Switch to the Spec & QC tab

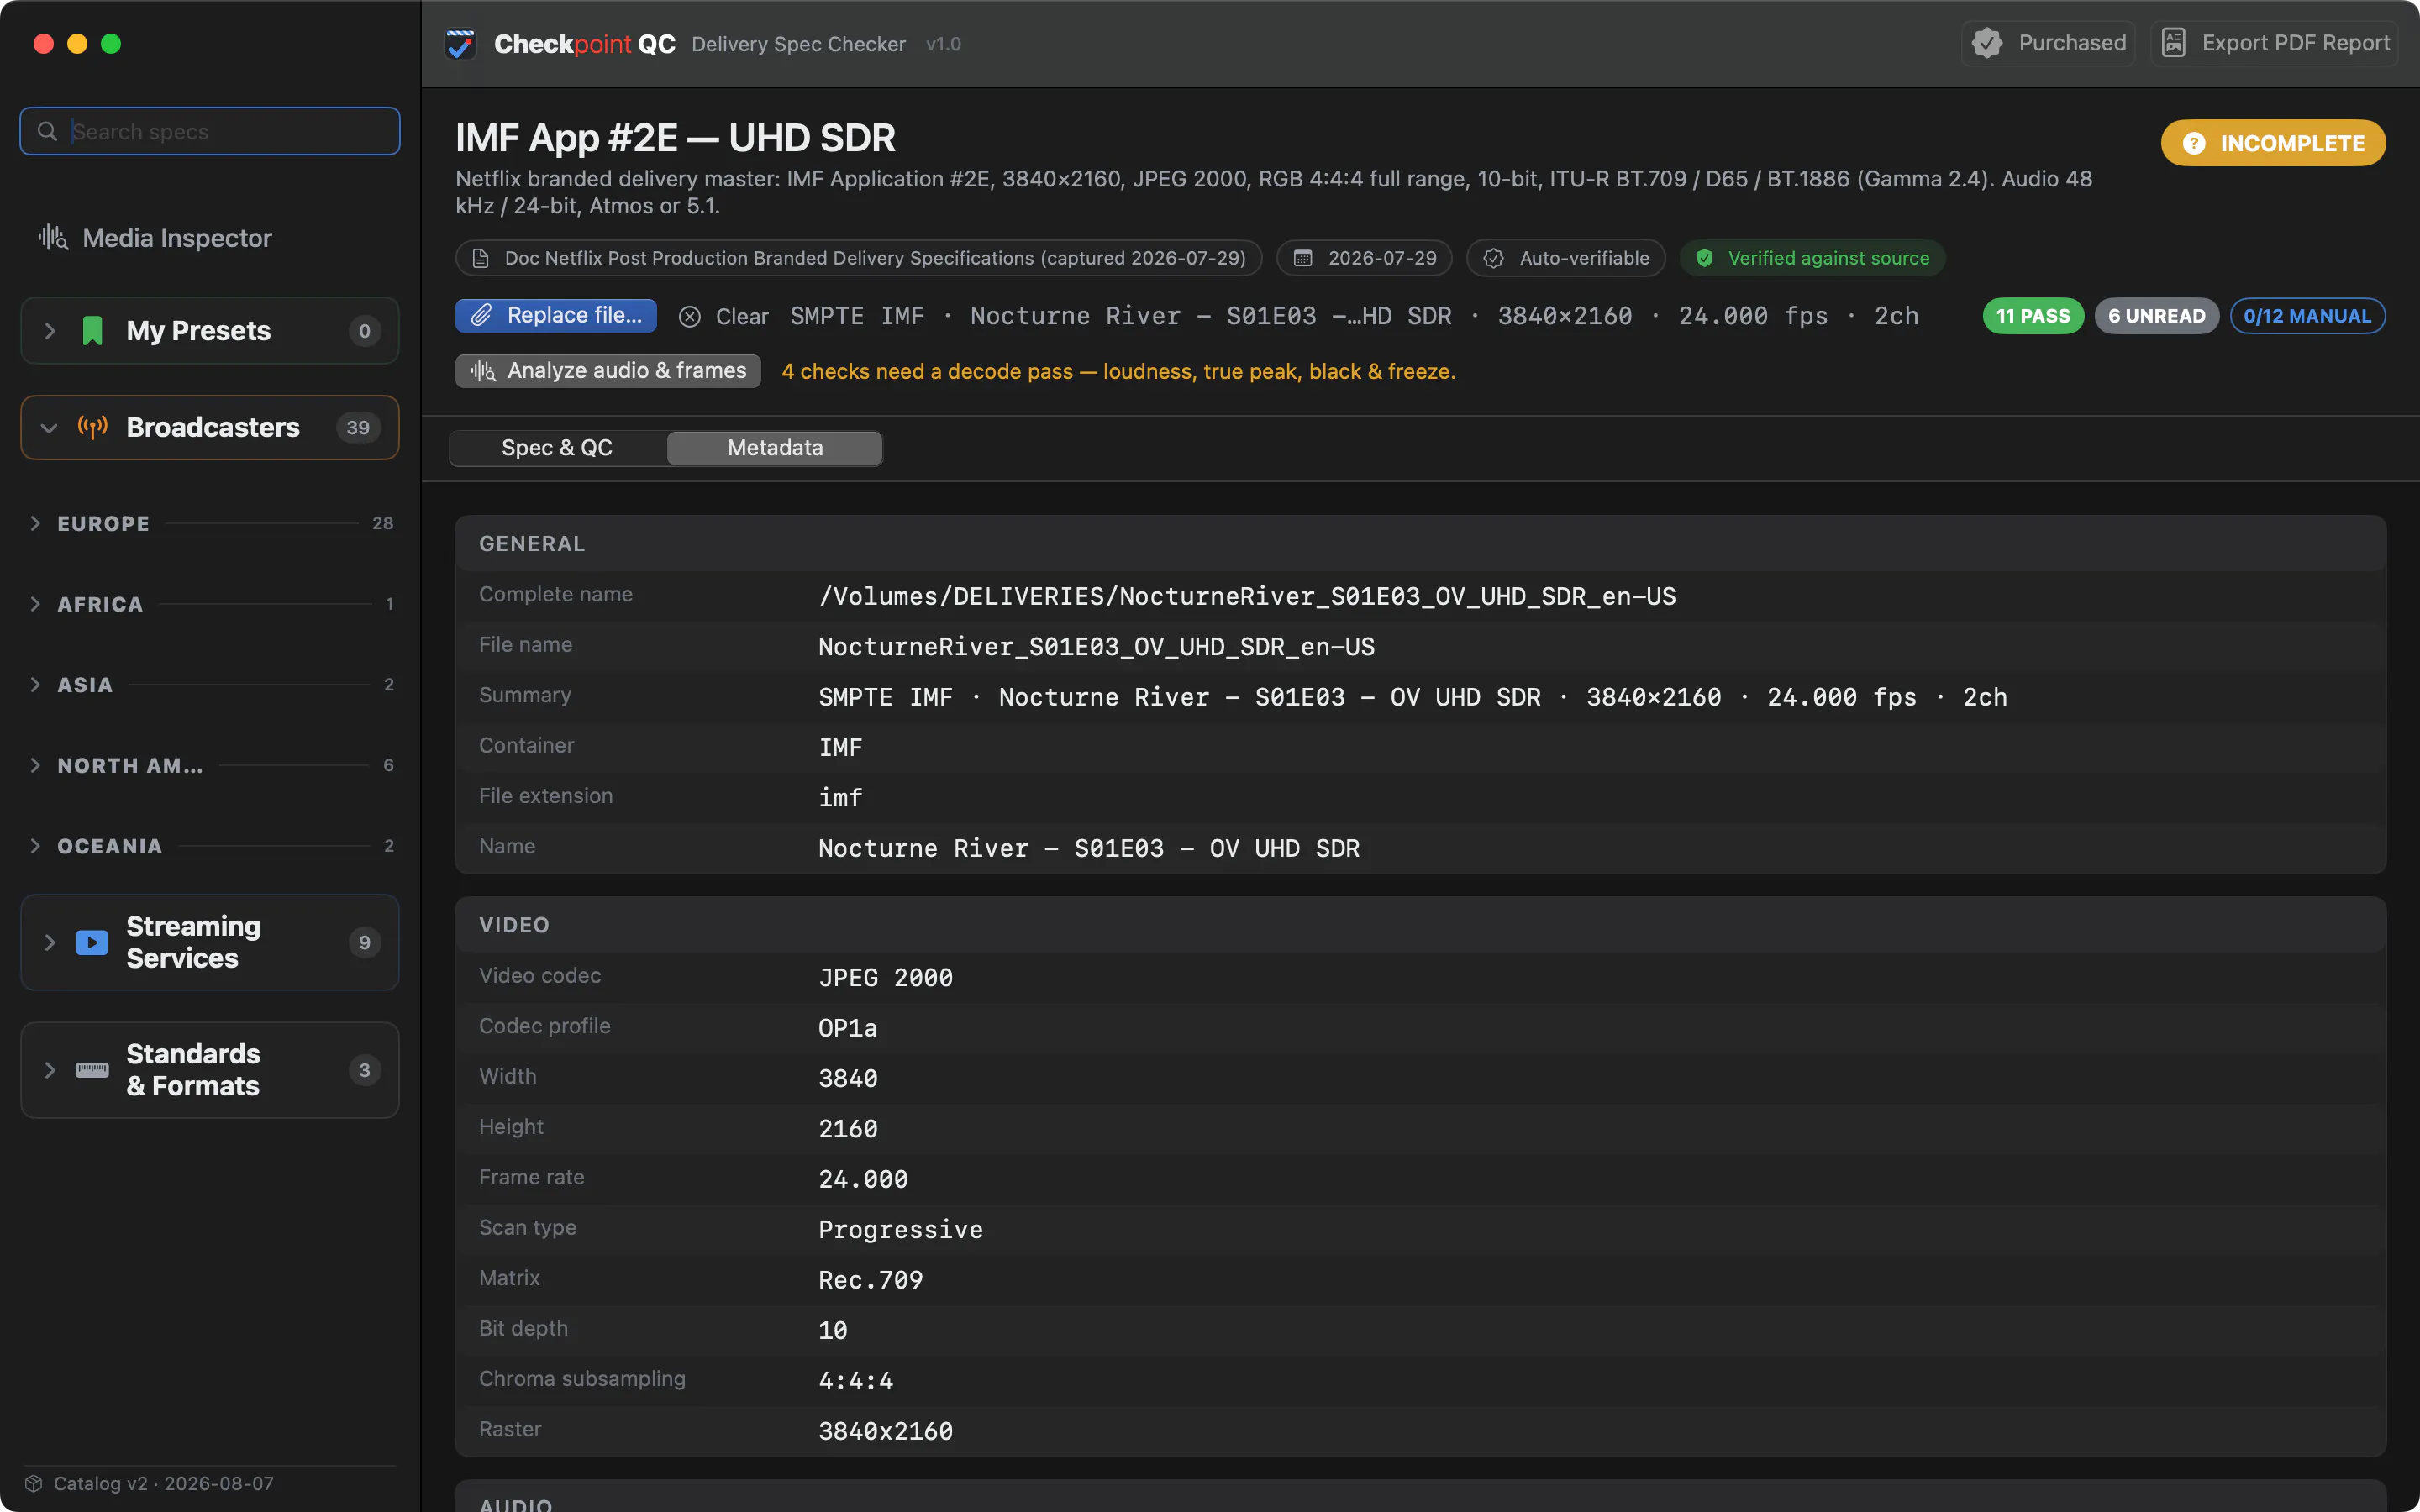(557, 448)
